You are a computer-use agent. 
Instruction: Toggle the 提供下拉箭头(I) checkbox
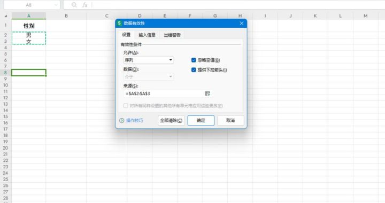[194, 70]
